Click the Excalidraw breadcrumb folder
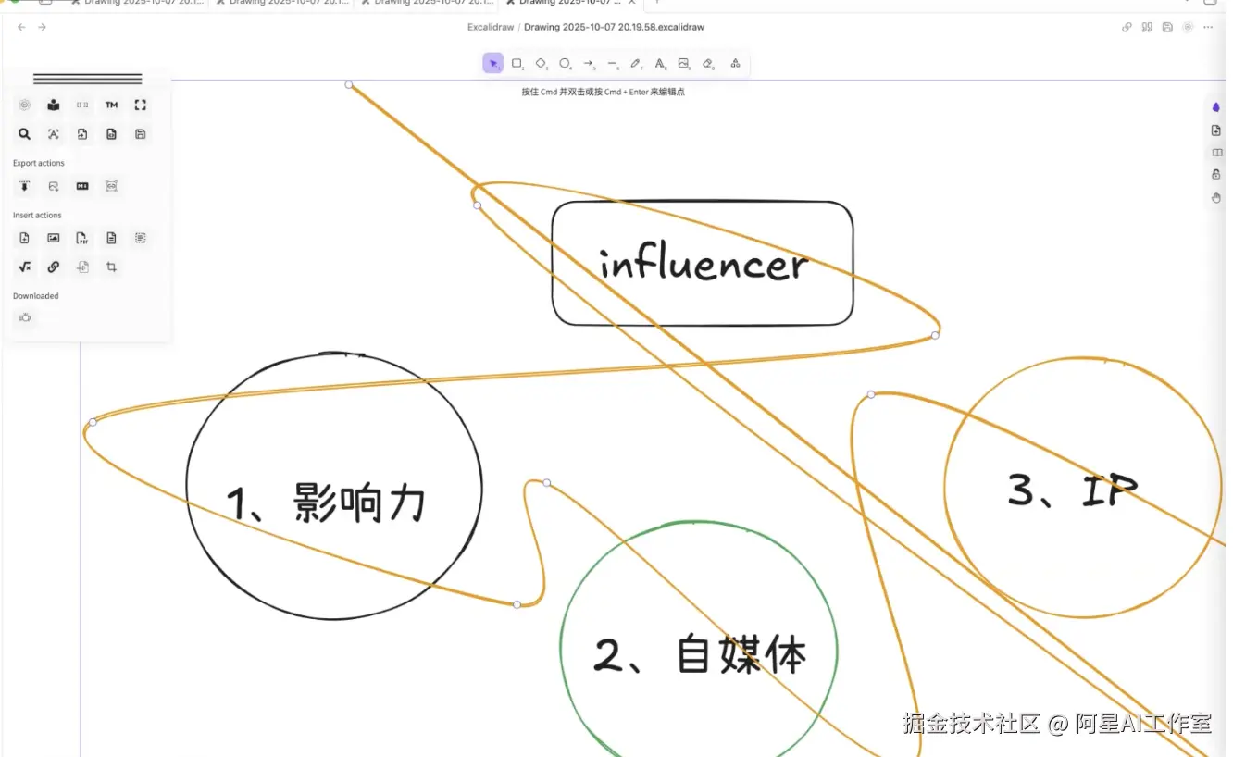Image resolution: width=1233 pixels, height=757 pixels. point(491,27)
